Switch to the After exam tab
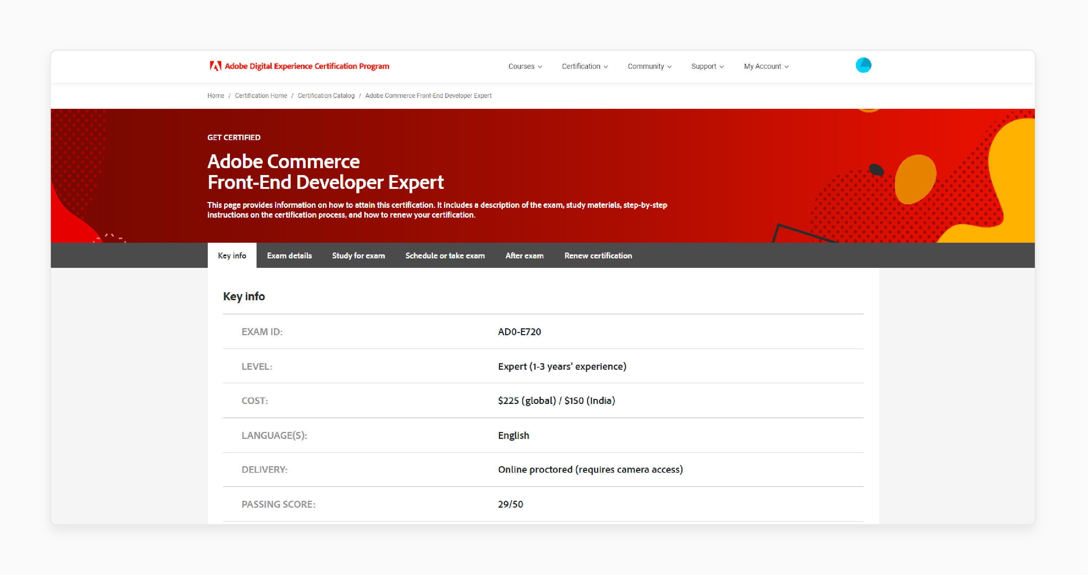 (x=524, y=255)
